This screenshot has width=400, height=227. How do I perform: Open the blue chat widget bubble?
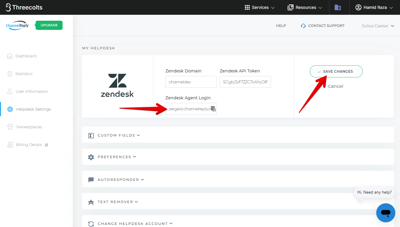coord(385,213)
